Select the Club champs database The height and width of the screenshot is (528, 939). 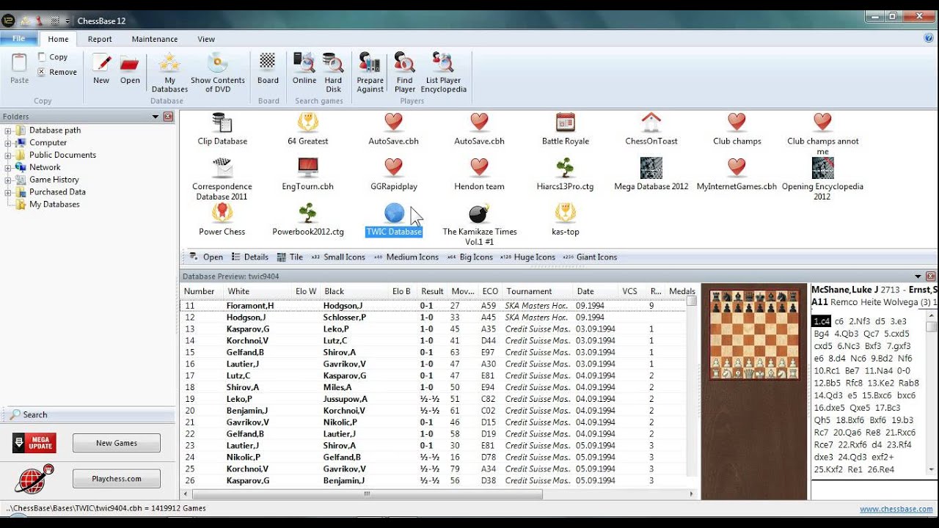point(737,129)
